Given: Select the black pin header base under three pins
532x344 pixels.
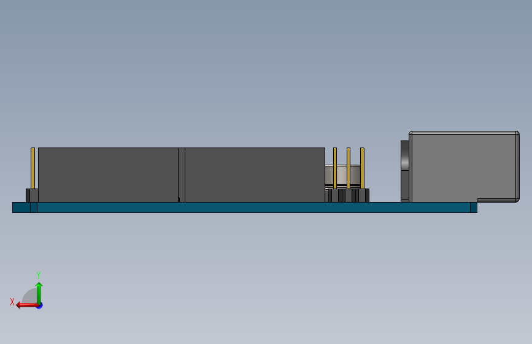Looking at the screenshot, I should (x=349, y=195).
